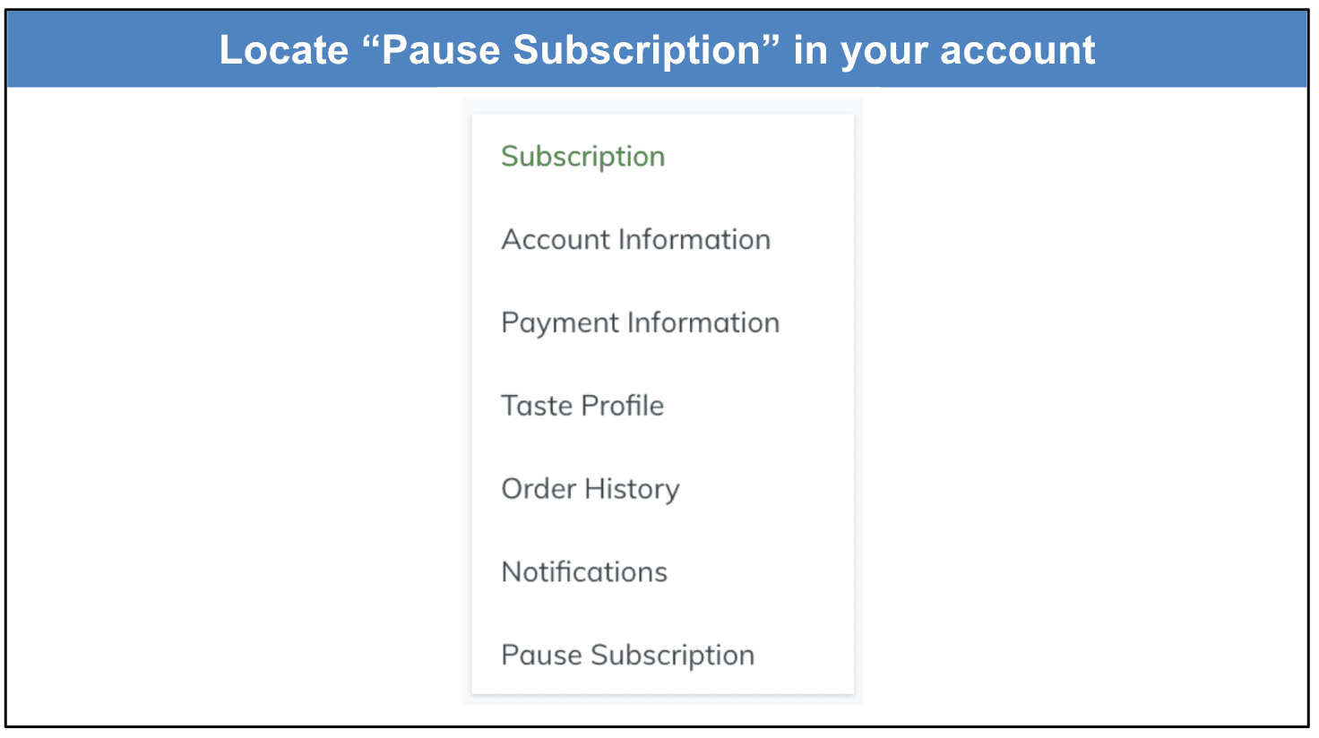Screen dimensions: 1319x738
Task: Go to Taste Profile
Action: point(582,406)
